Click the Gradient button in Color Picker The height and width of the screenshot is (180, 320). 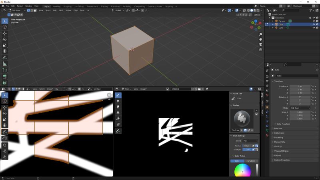(251, 161)
